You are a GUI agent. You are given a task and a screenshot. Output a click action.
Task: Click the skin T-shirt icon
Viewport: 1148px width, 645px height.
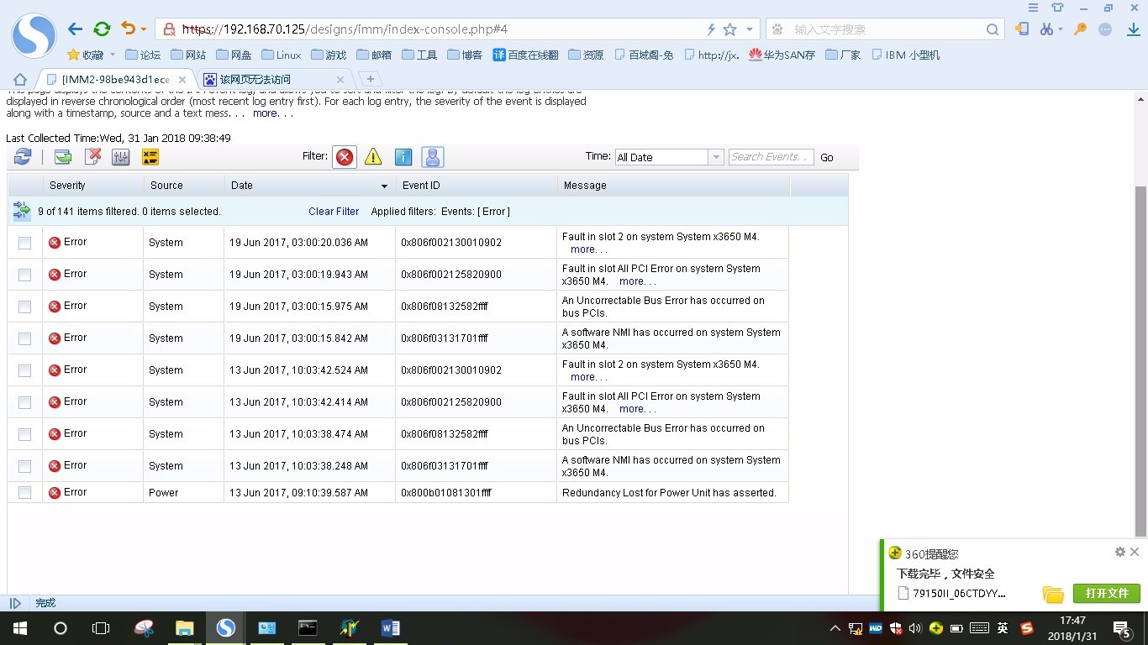coord(1058,8)
